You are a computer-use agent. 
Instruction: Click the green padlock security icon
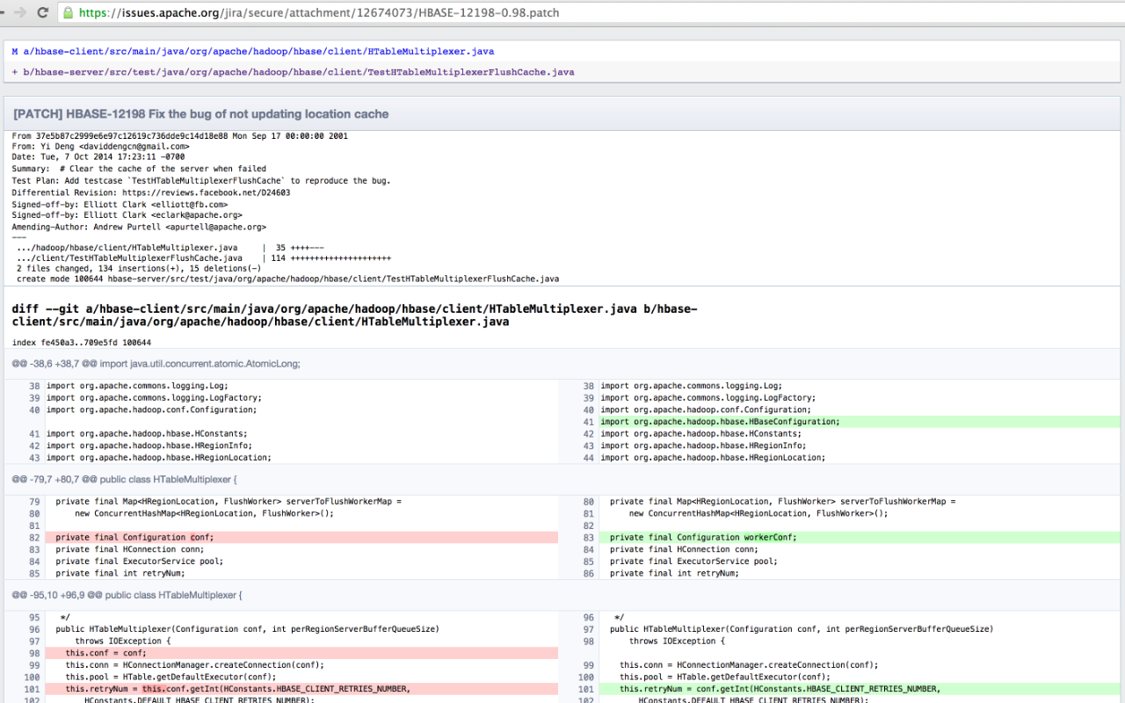tap(67, 12)
